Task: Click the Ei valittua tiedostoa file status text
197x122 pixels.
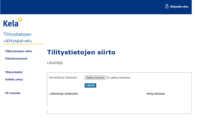Action: (x=119, y=78)
